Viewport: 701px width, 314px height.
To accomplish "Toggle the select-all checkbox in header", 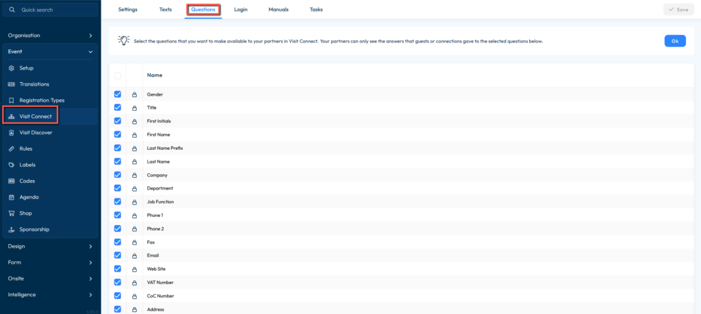I will (x=118, y=75).
